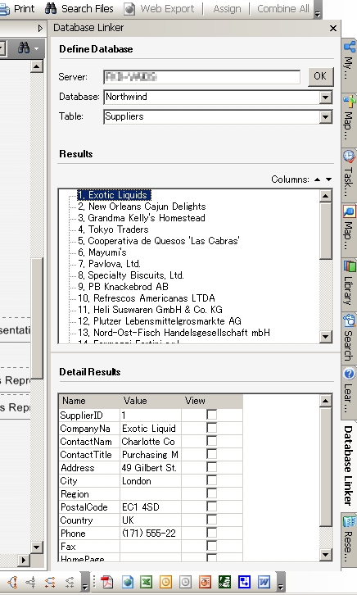Click the PDF export icon
357x595 pixels.
[107, 582]
